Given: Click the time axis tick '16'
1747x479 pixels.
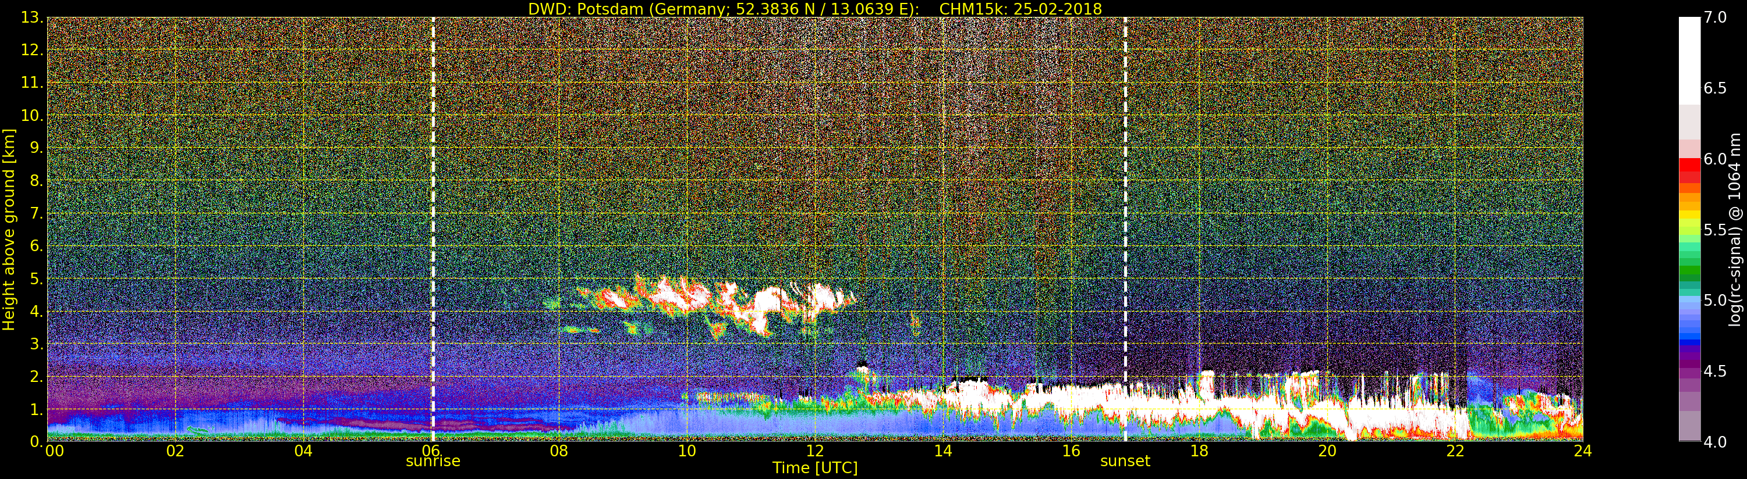Looking at the screenshot, I should [x=1071, y=451].
